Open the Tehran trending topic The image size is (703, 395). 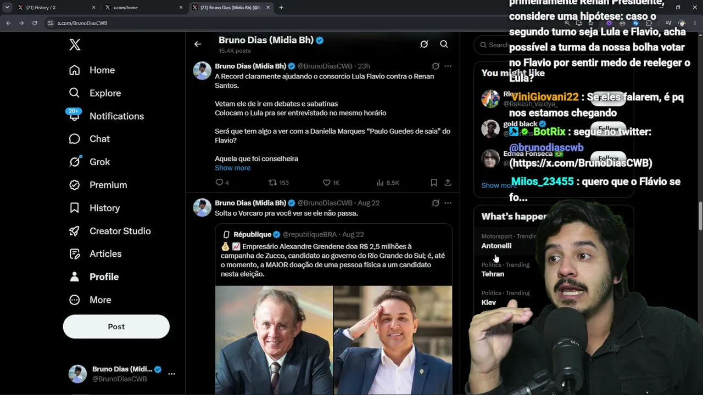point(493,274)
